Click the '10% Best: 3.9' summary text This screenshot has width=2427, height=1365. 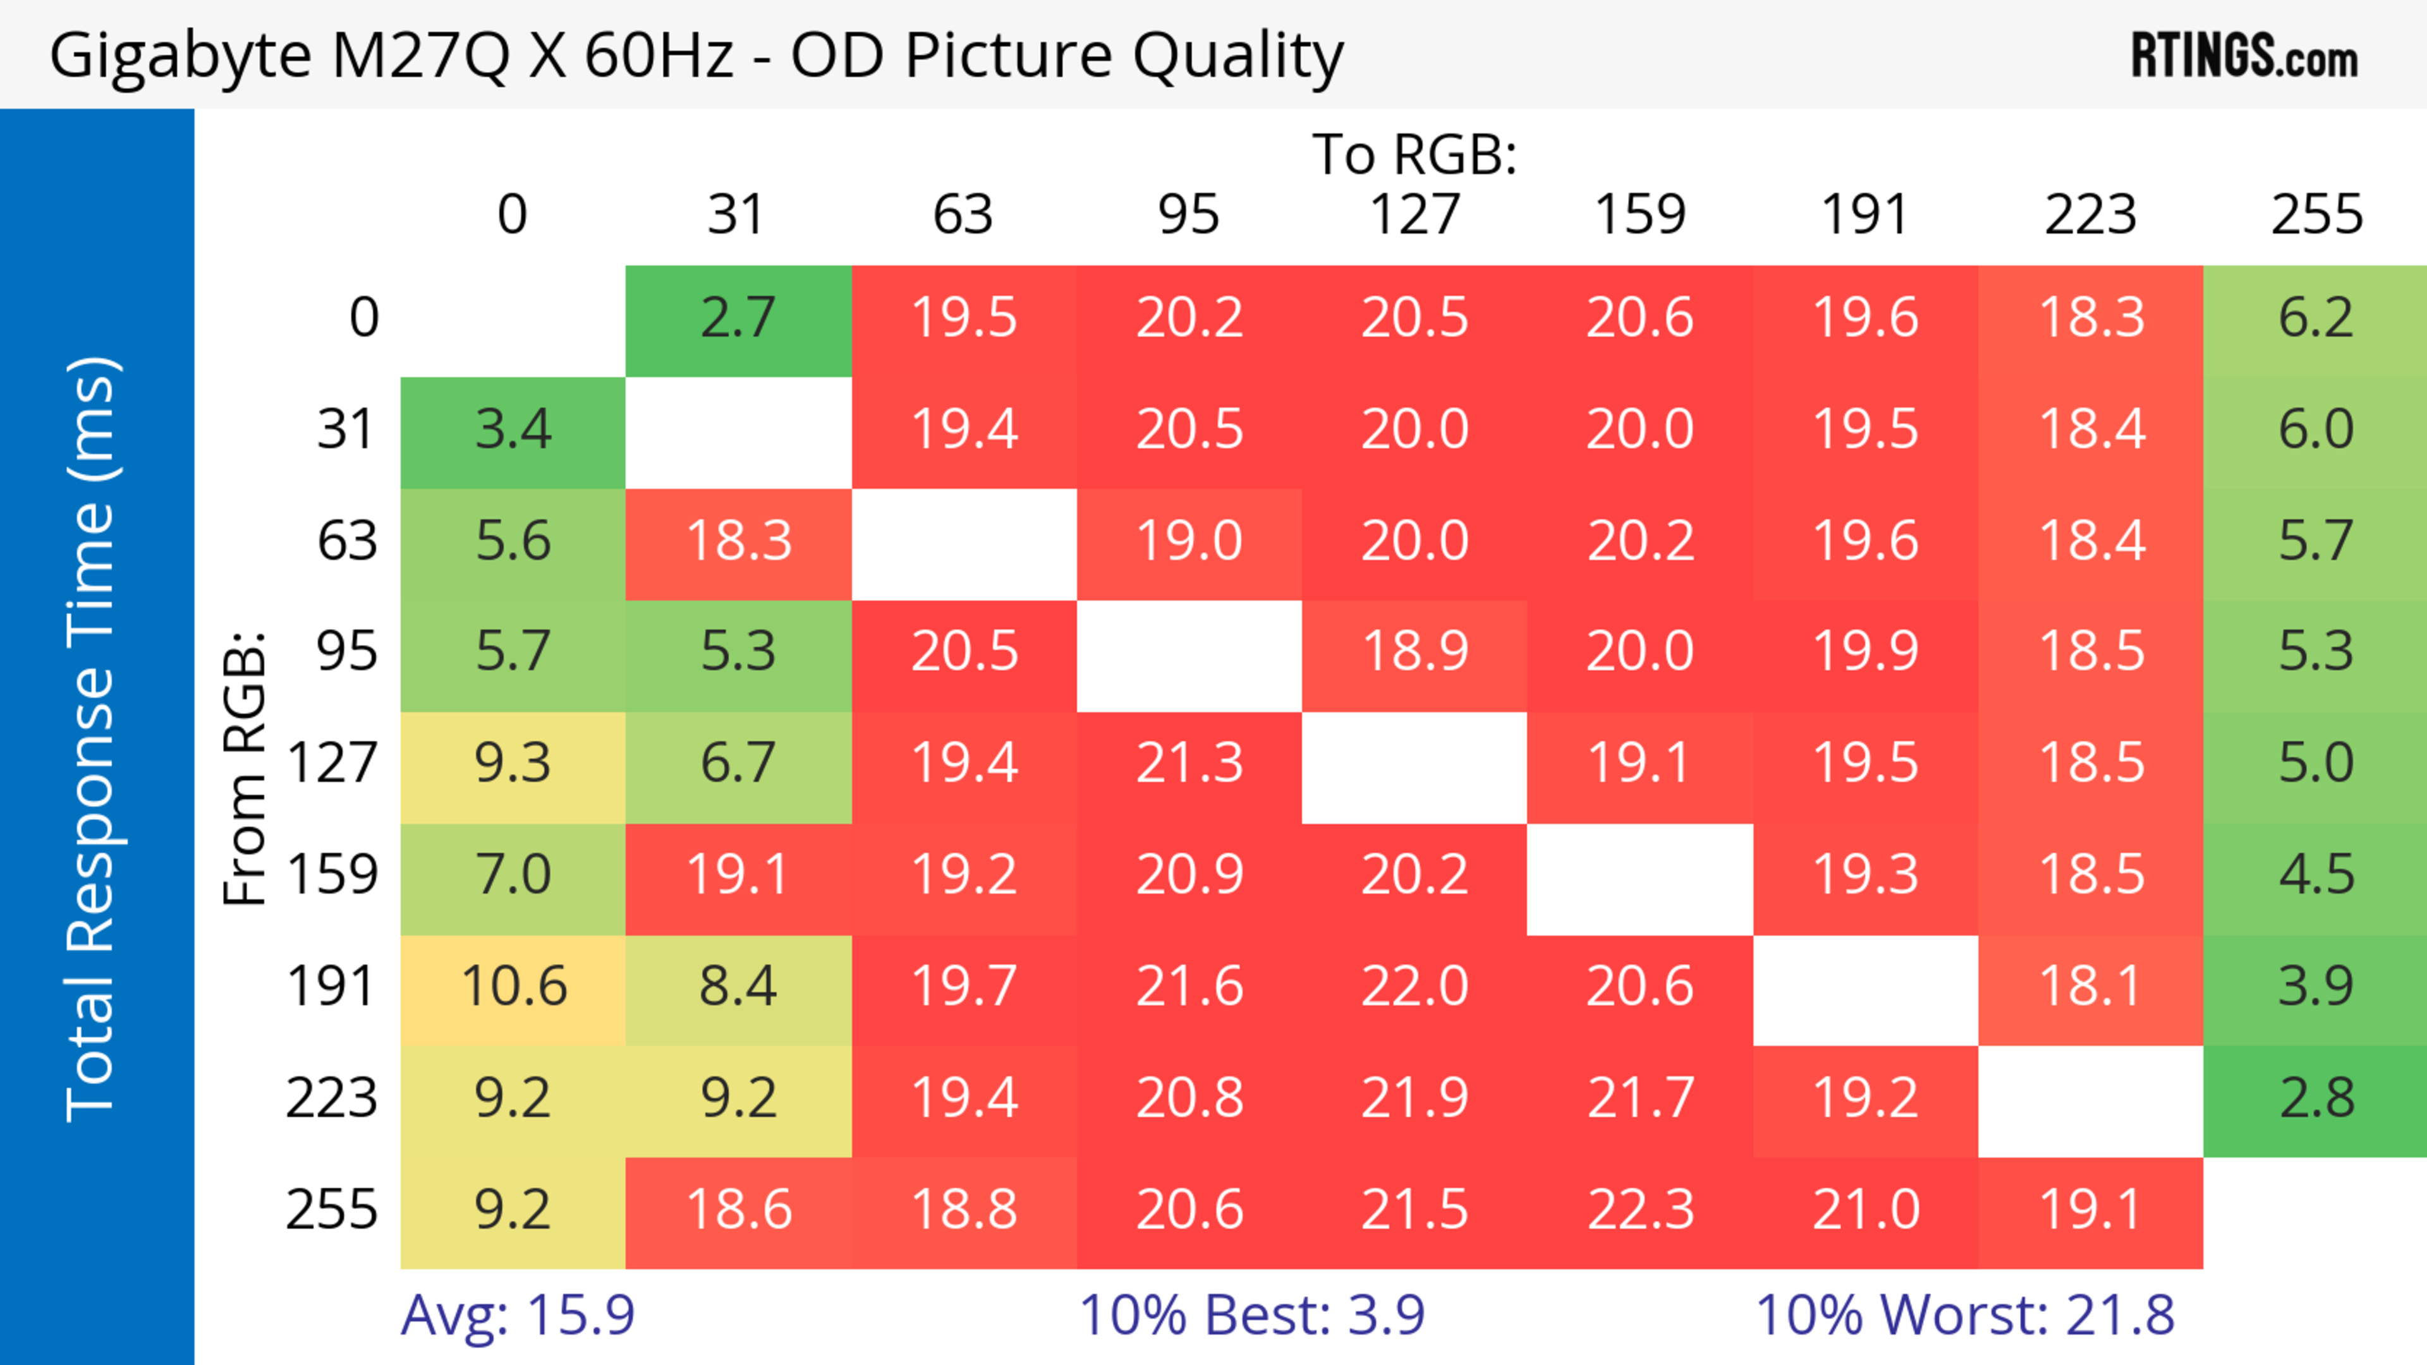click(1251, 1315)
